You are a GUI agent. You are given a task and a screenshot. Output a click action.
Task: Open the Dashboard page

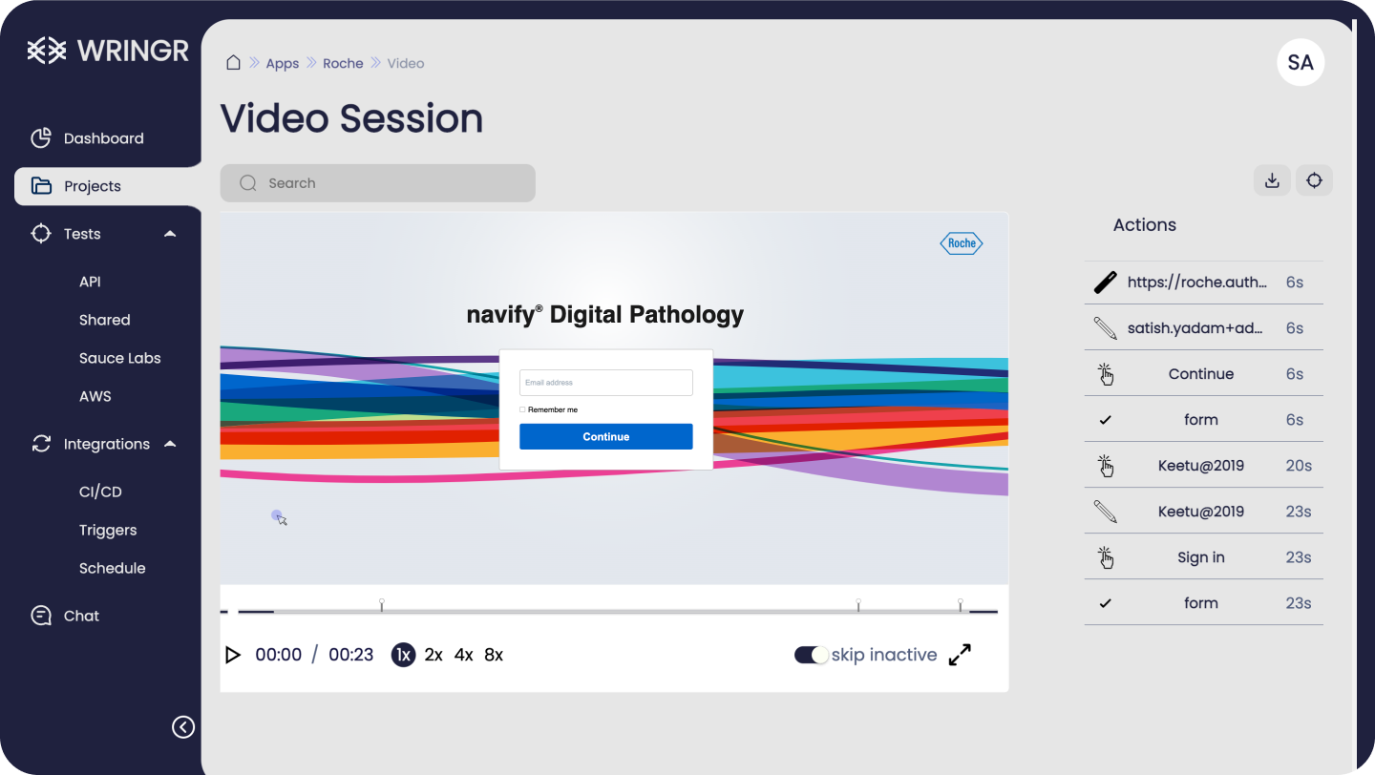tap(103, 138)
